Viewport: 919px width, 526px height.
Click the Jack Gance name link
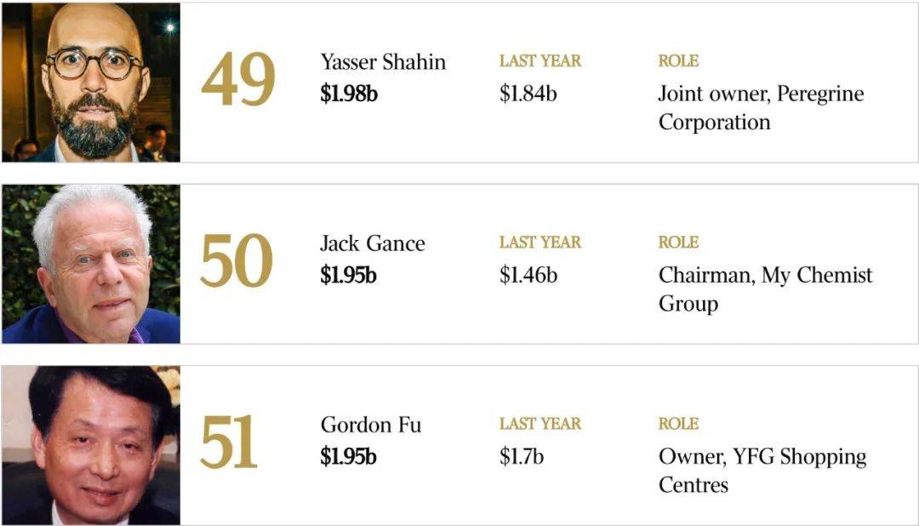372,243
